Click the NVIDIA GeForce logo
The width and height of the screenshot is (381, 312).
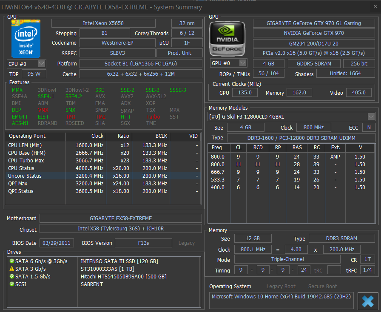[x=227, y=39]
